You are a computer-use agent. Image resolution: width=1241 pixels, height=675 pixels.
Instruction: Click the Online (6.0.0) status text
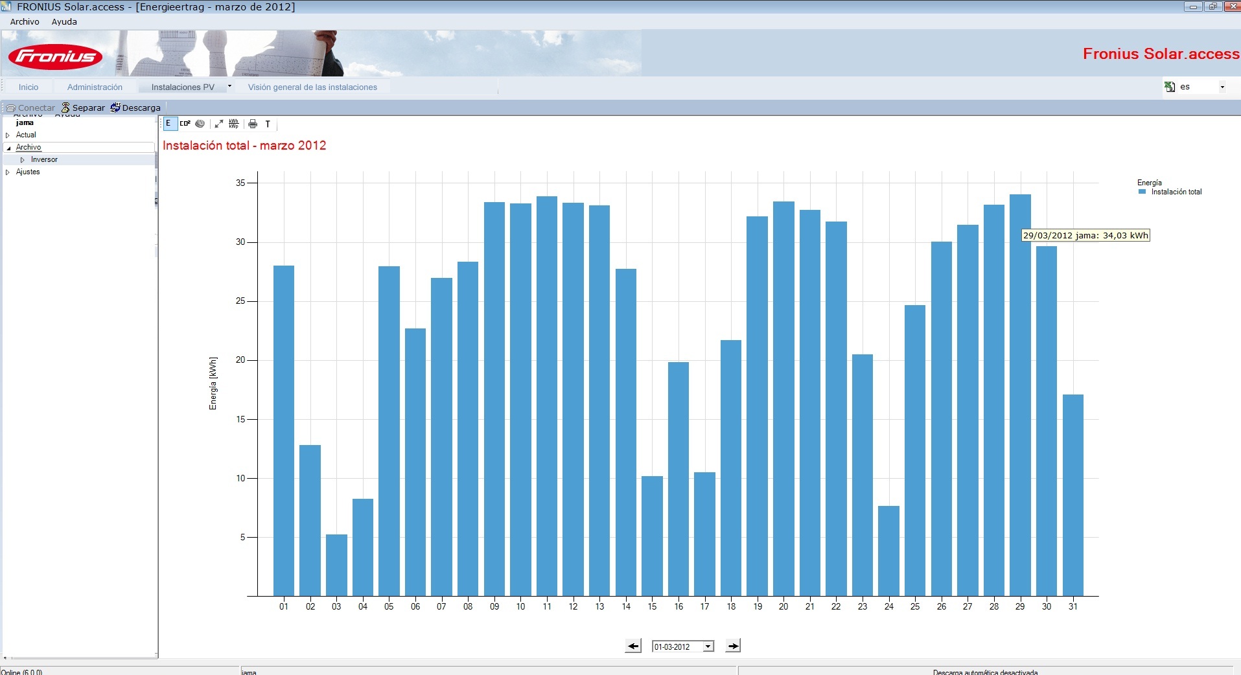point(21,672)
